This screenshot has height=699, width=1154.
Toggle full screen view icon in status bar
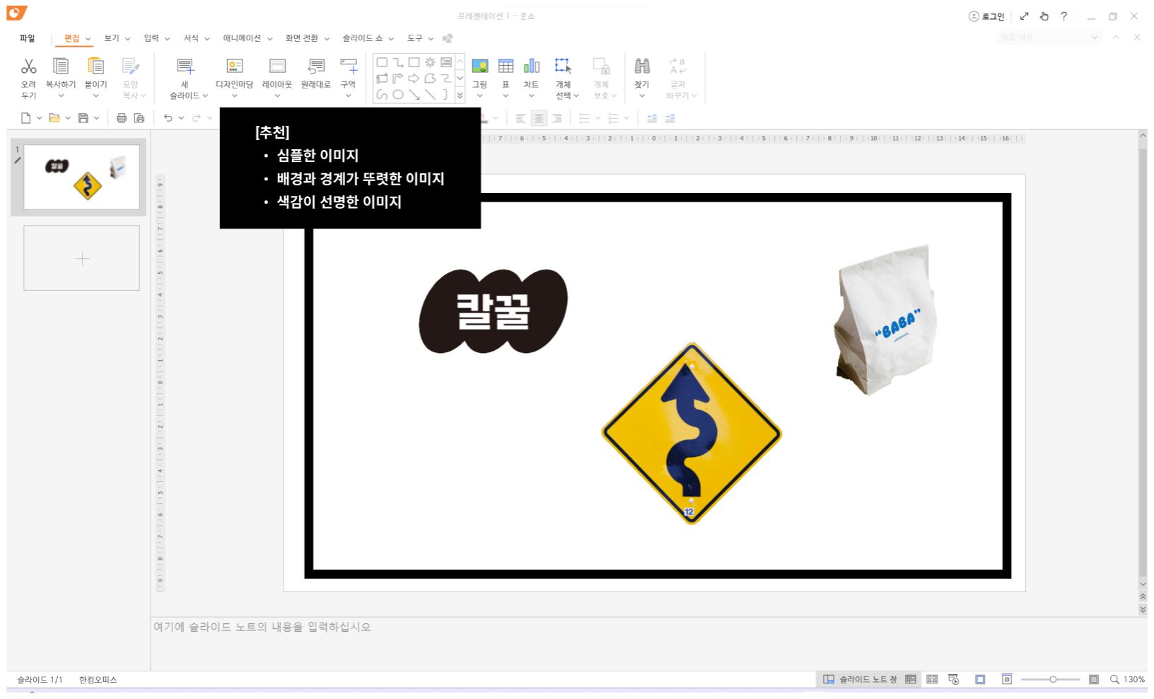point(979,679)
